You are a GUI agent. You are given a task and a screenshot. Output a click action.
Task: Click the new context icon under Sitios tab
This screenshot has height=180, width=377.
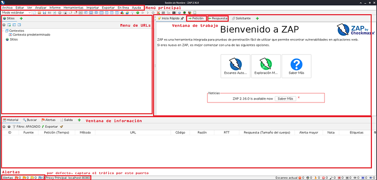[9, 25]
